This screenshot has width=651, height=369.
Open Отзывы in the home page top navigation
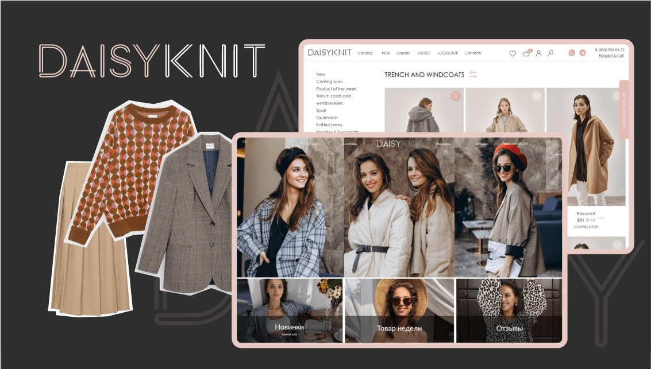click(481, 144)
